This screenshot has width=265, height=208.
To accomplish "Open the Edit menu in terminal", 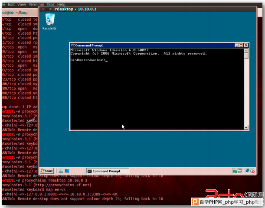I will (11, 5).
